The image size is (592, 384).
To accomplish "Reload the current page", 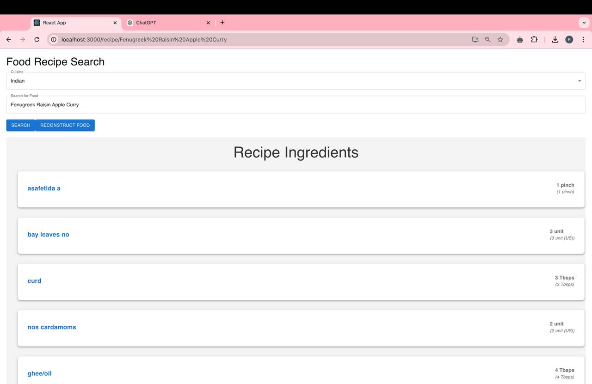I will [x=37, y=40].
